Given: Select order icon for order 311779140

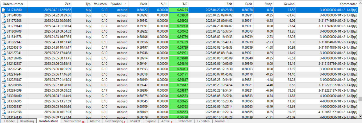Looking at the screenshot, I should click(4, 26).
